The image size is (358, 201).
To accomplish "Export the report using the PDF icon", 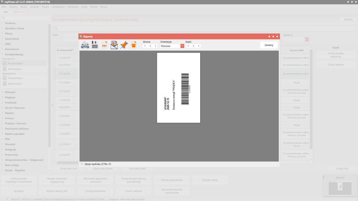I will pos(104,45).
